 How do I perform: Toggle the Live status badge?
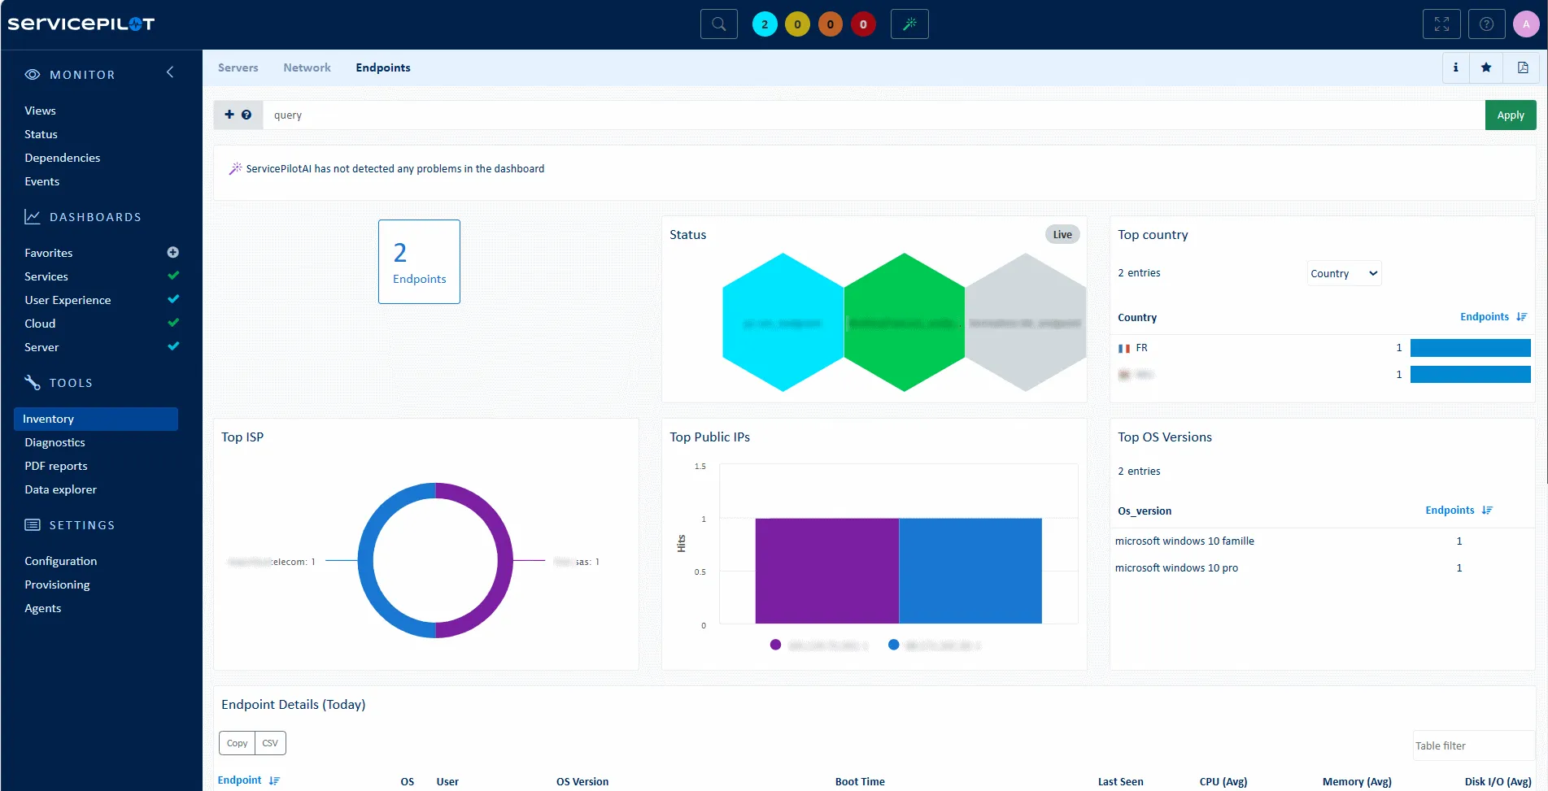1062,235
